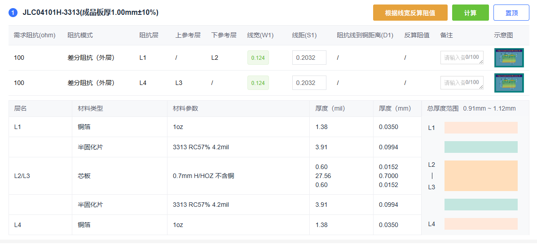Click the blue number 1 badge
The height and width of the screenshot is (245, 537).
click(x=13, y=13)
